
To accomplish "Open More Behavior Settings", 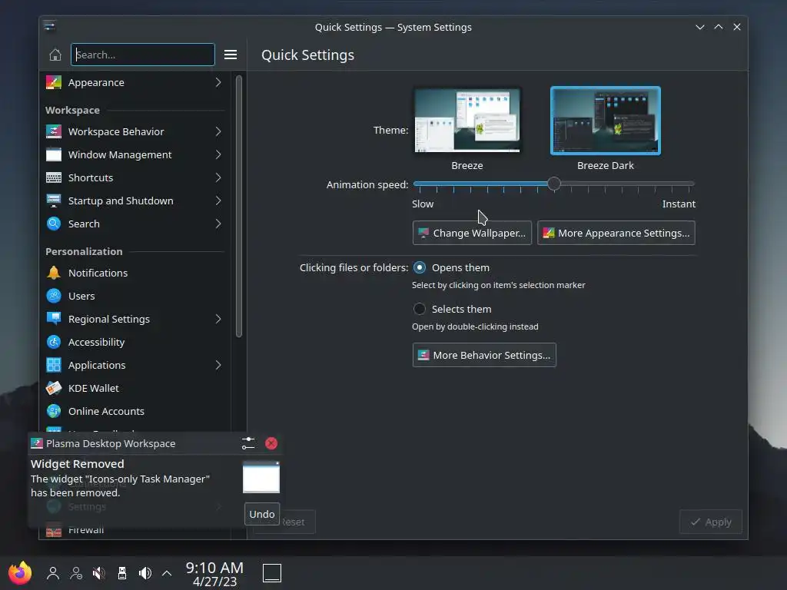I will pyautogui.click(x=484, y=355).
